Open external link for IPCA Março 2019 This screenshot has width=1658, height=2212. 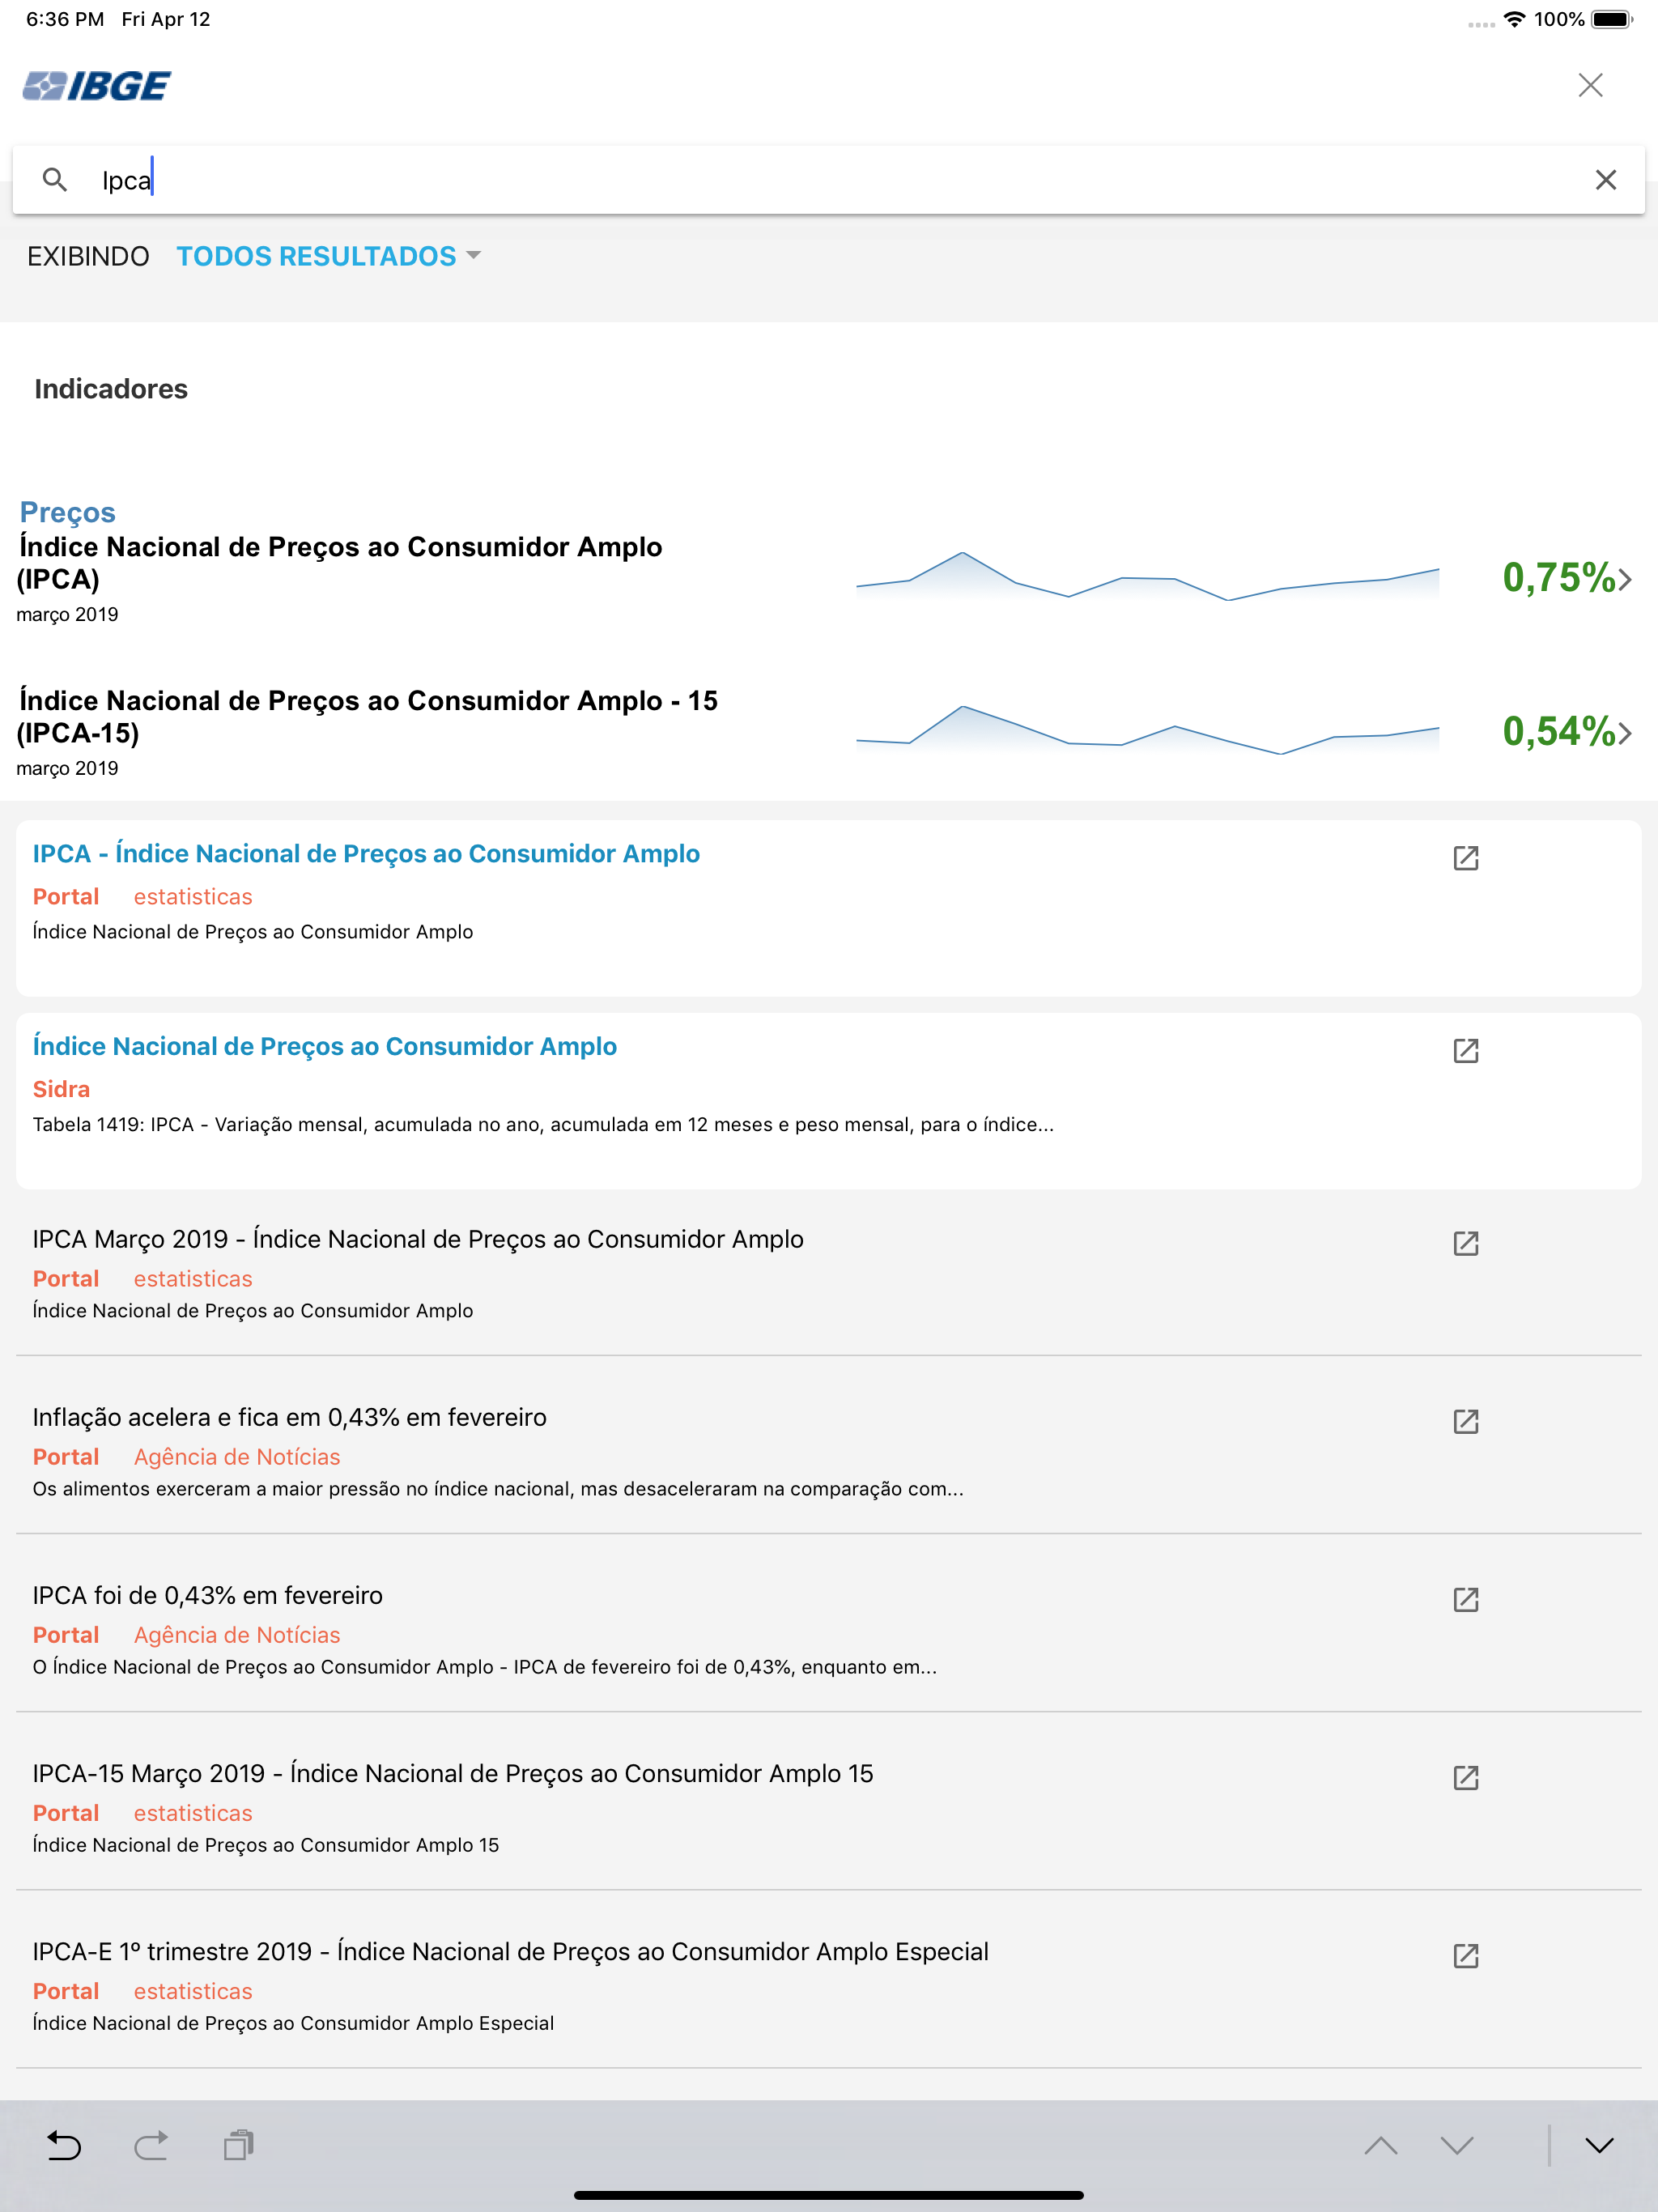(1466, 1243)
